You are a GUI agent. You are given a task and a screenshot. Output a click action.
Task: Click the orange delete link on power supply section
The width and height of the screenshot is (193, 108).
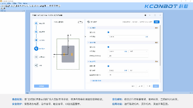point(156,28)
